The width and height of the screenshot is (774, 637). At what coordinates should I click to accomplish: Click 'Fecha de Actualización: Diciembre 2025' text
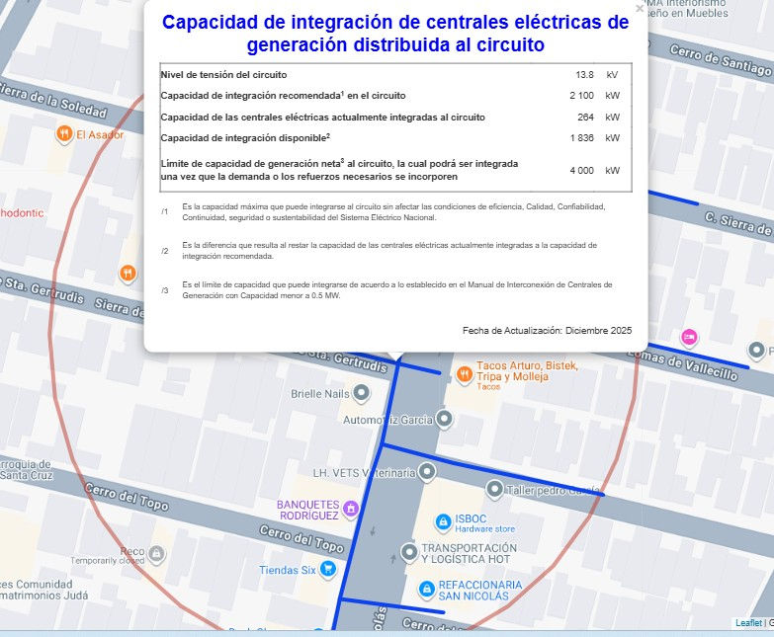547,330
